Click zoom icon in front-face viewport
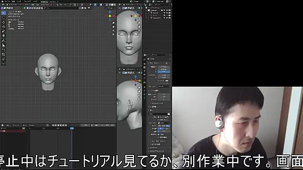This screenshot has width=303, height=170. tap(139, 23)
